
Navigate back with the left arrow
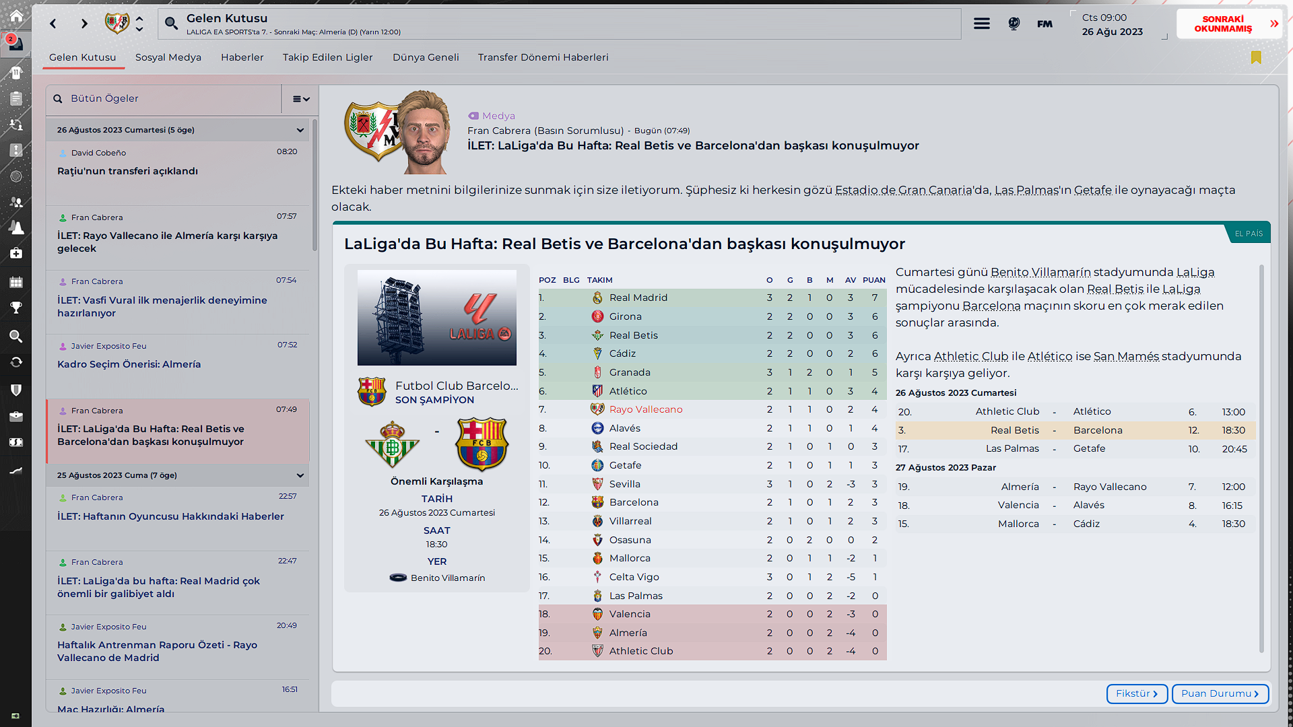click(x=53, y=24)
